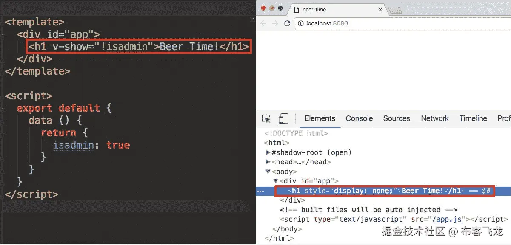The width and height of the screenshot is (511, 245).
Task: Click the 'built files will be auto injected' comment
Action: (x=368, y=210)
